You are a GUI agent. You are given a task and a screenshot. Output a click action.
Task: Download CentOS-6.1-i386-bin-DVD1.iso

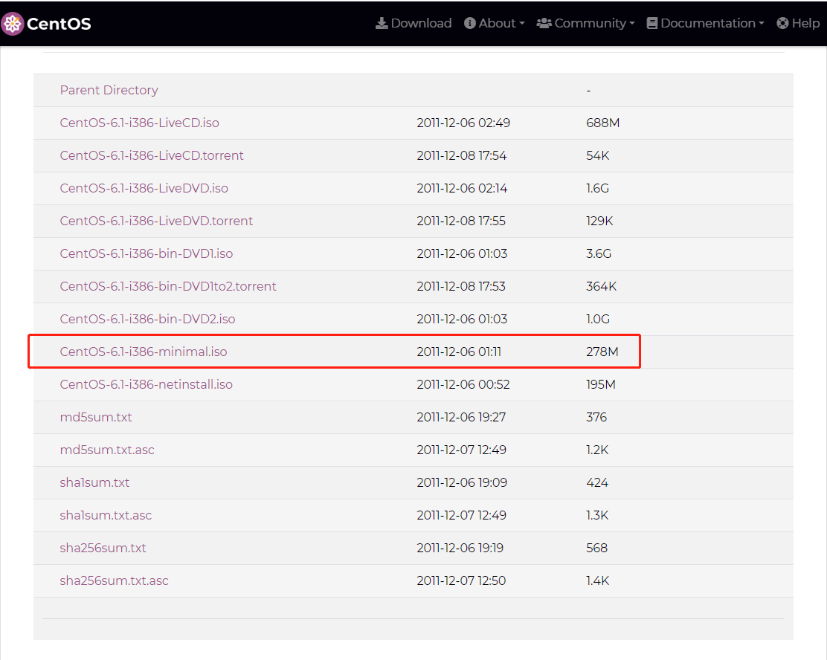point(146,253)
